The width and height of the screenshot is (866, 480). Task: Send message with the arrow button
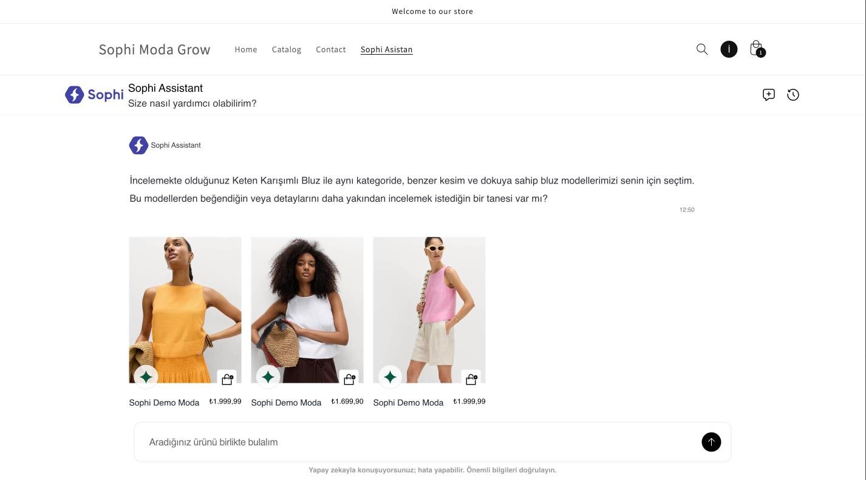click(x=711, y=442)
